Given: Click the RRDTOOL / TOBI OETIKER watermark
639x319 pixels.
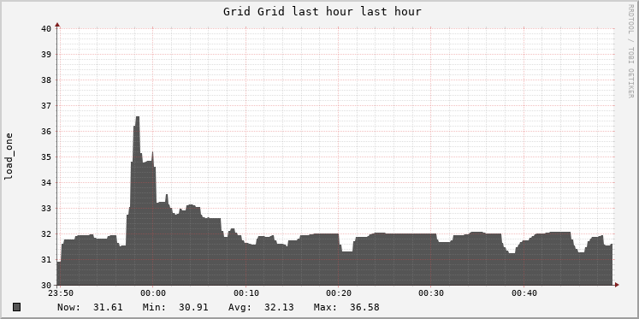Looking at the screenshot, I should tap(630, 51).
